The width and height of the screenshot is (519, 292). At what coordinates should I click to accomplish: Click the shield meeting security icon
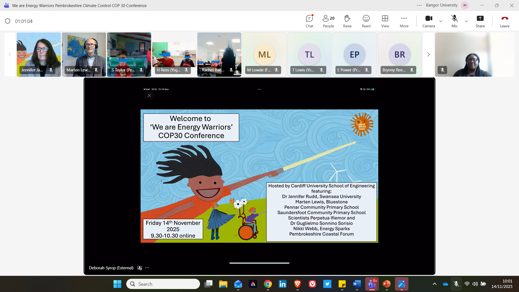click(8, 21)
